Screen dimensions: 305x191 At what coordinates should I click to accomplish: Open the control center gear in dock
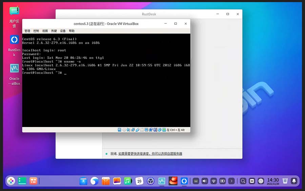(150, 181)
